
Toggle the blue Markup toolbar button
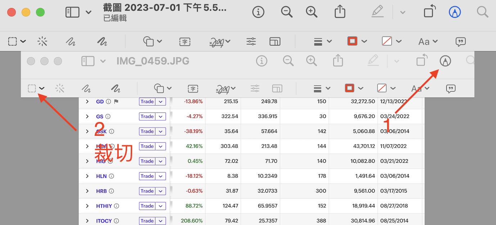click(x=455, y=12)
